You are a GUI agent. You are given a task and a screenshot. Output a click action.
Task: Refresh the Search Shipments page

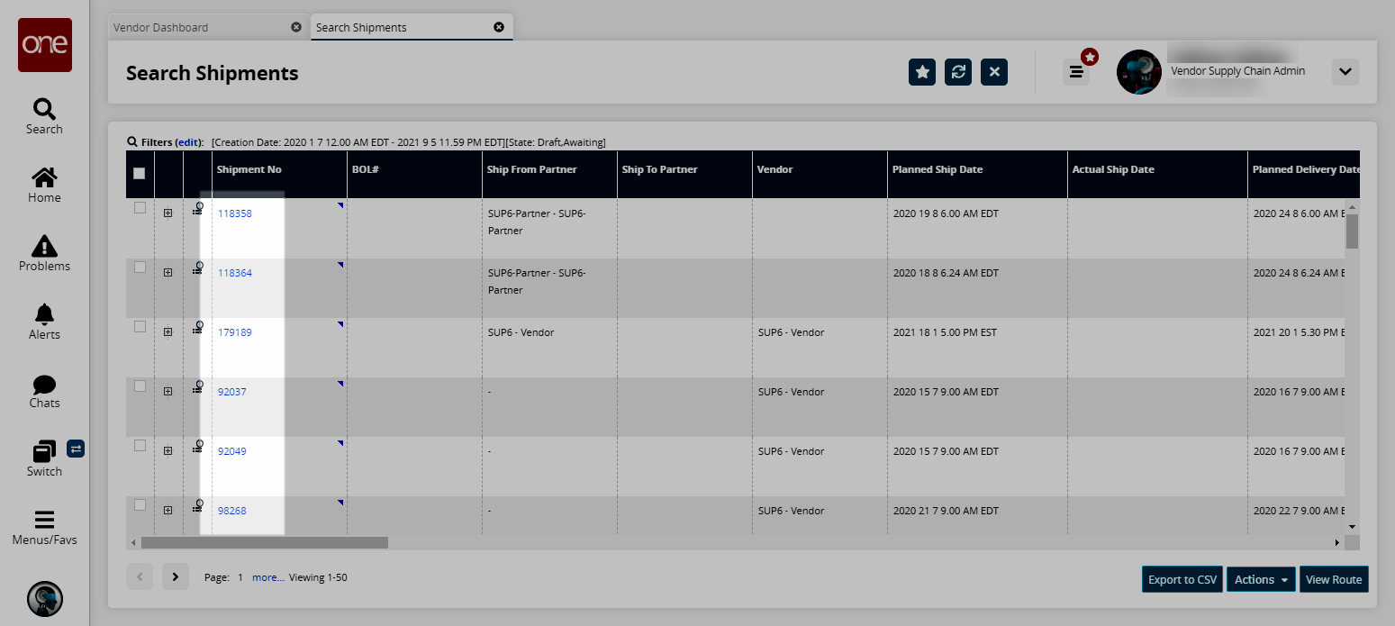click(x=958, y=72)
